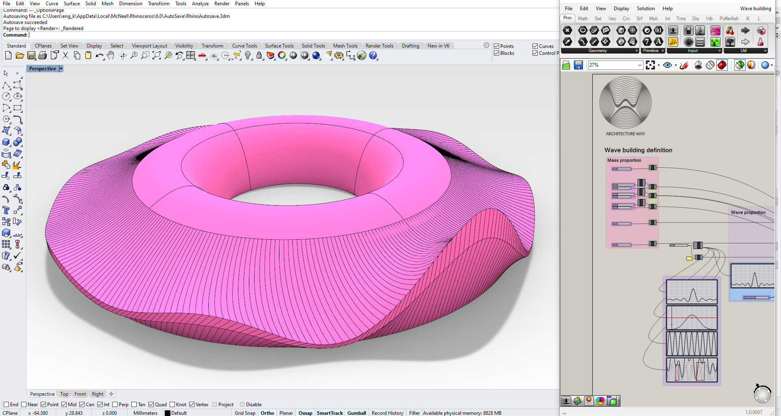Click the red car Render icon
This screenshot has height=416, width=781.
(x=202, y=56)
